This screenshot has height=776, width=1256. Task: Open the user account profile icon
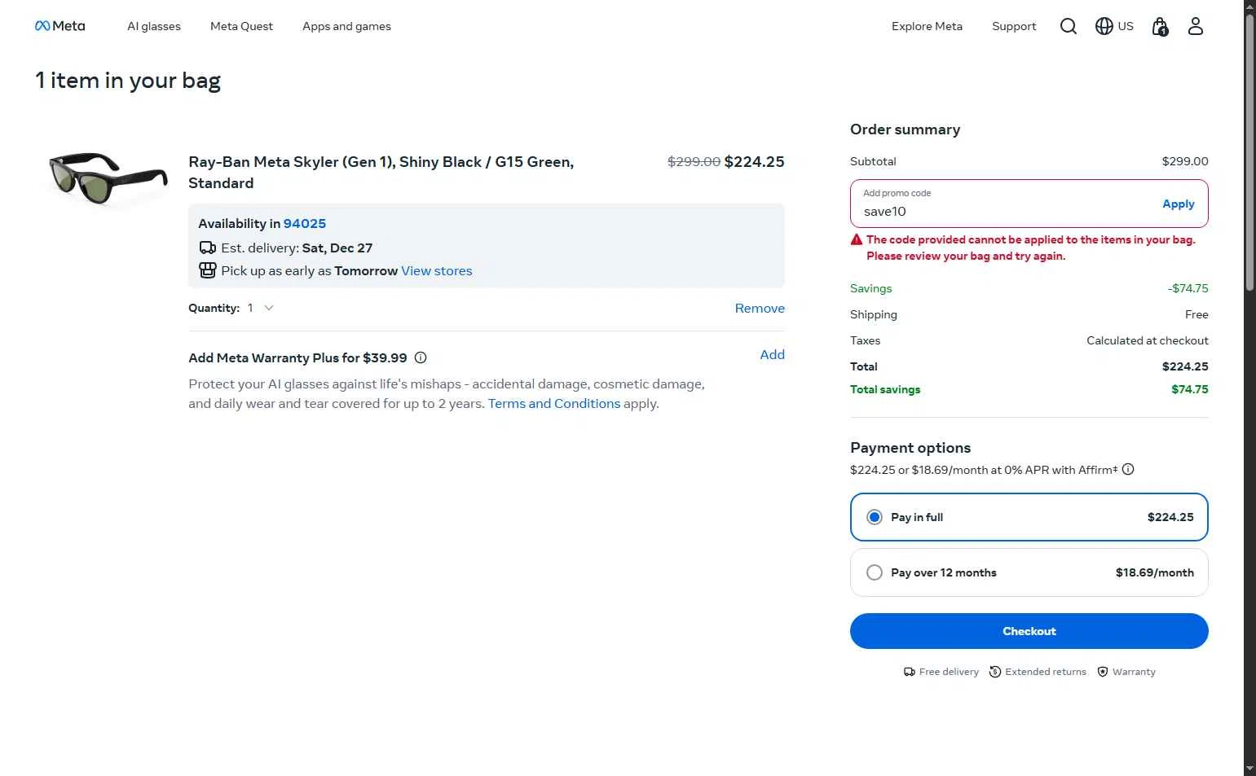1195,26
